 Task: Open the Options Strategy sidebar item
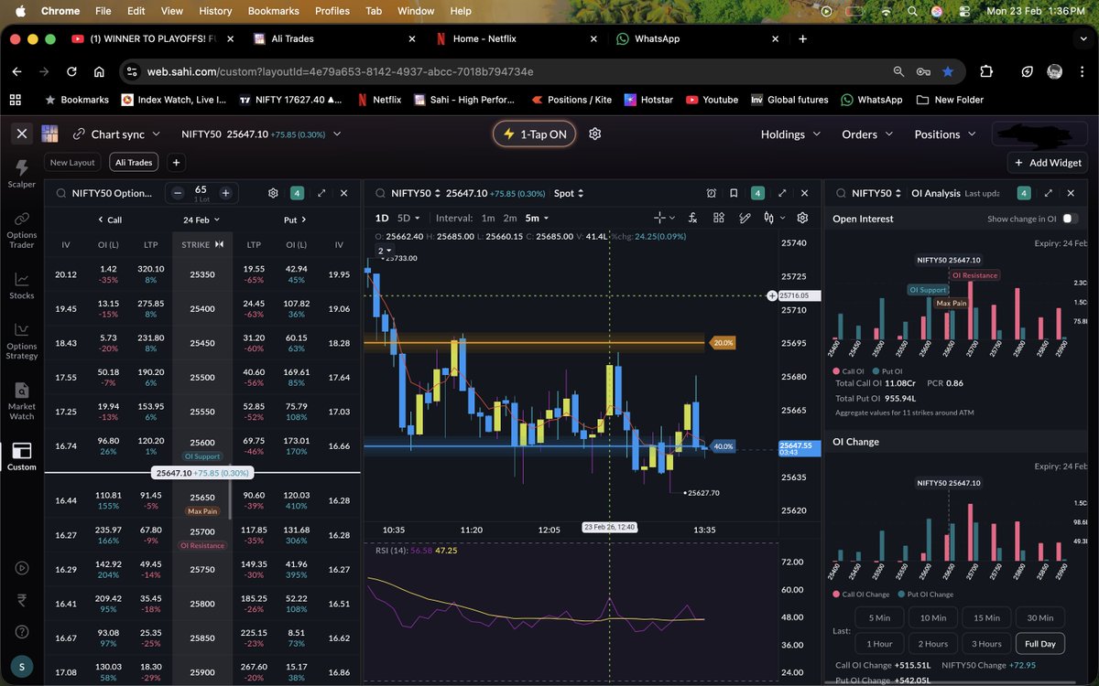(22, 340)
